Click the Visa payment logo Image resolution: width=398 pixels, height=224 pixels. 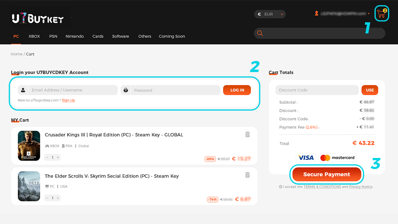(x=306, y=158)
